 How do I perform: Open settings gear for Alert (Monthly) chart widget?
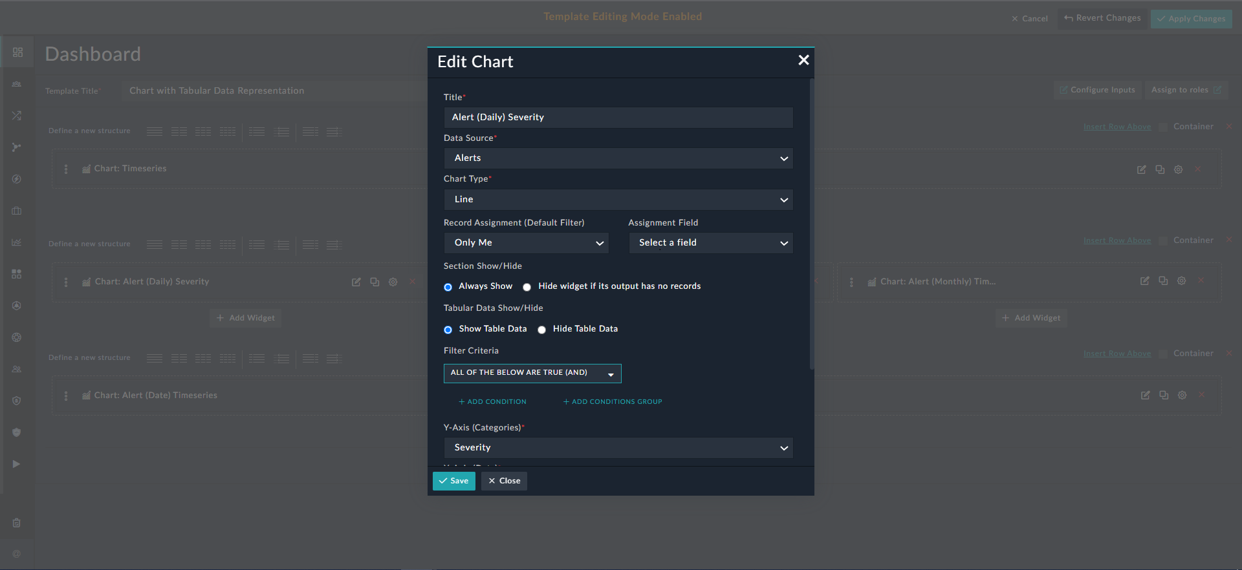(x=1181, y=281)
